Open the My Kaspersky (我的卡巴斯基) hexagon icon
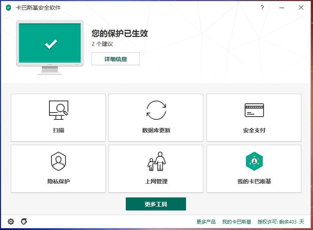This screenshot has width=313, height=230. click(254, 161)
